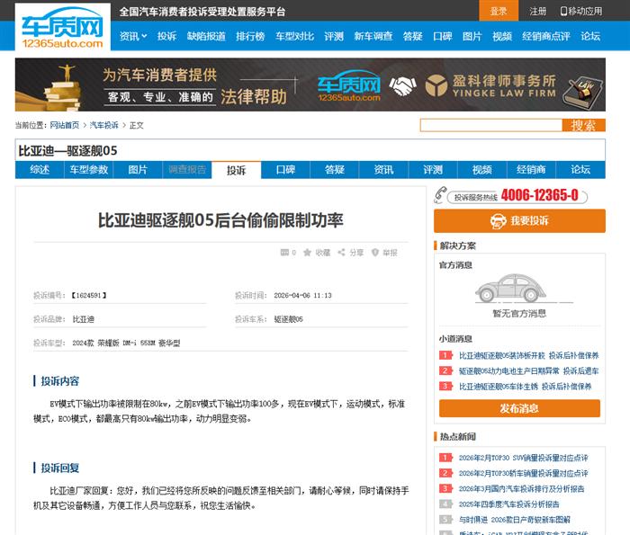Switch to the 口碑 tab
The width and height of the screenshot is (630, 535).
coord(285,169)
